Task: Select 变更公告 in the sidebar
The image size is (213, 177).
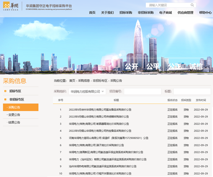Action: [14, 115]
